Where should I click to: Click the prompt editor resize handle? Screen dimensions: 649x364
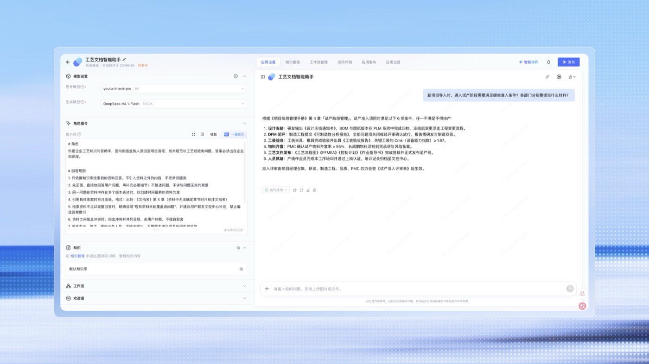click(x=156, y=229)
